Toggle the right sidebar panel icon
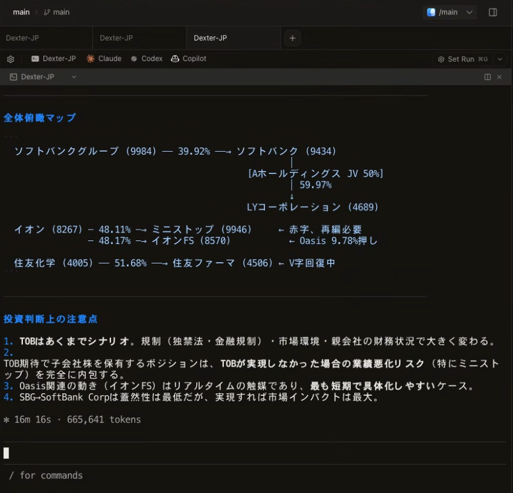The height and width of the screenshot is (493, 513). click(x=492, y=13)
